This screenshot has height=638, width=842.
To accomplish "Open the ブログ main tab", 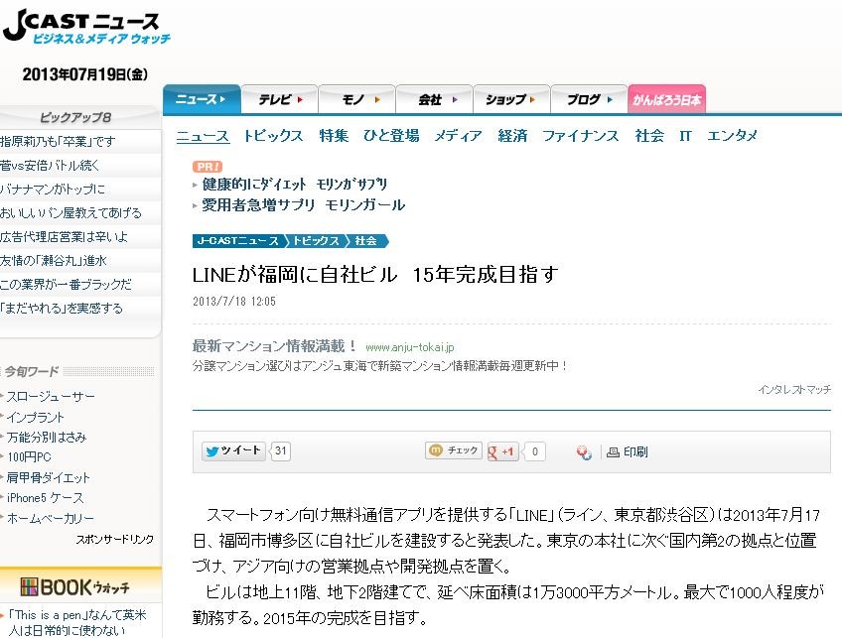I will point(589,100).
